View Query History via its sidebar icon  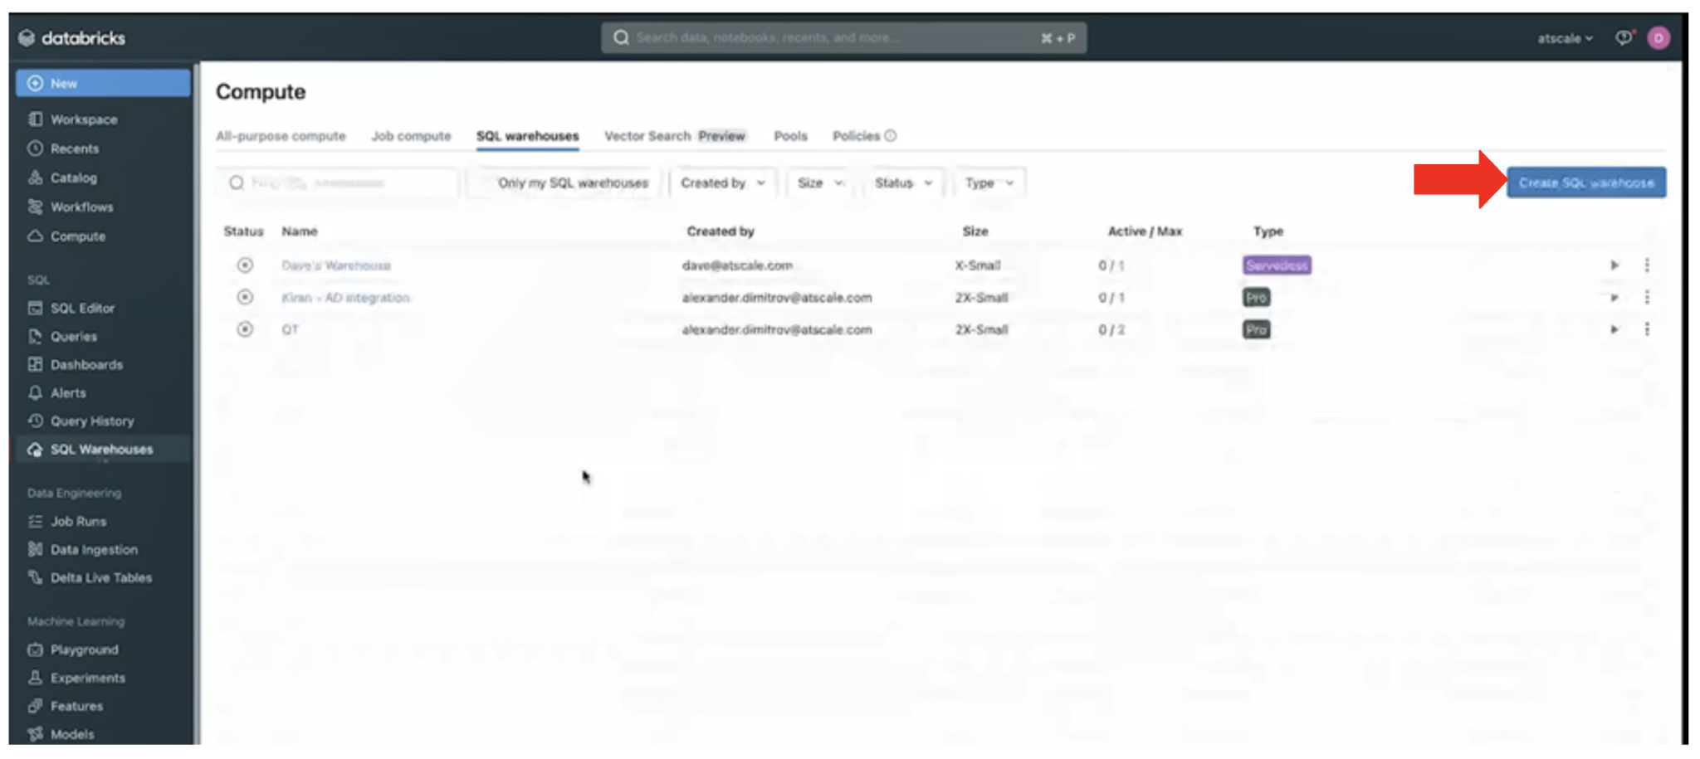point(91,421)
